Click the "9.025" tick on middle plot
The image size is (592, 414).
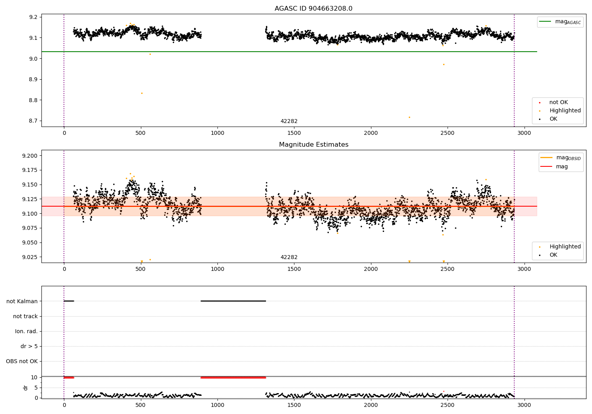coord(30,257)
